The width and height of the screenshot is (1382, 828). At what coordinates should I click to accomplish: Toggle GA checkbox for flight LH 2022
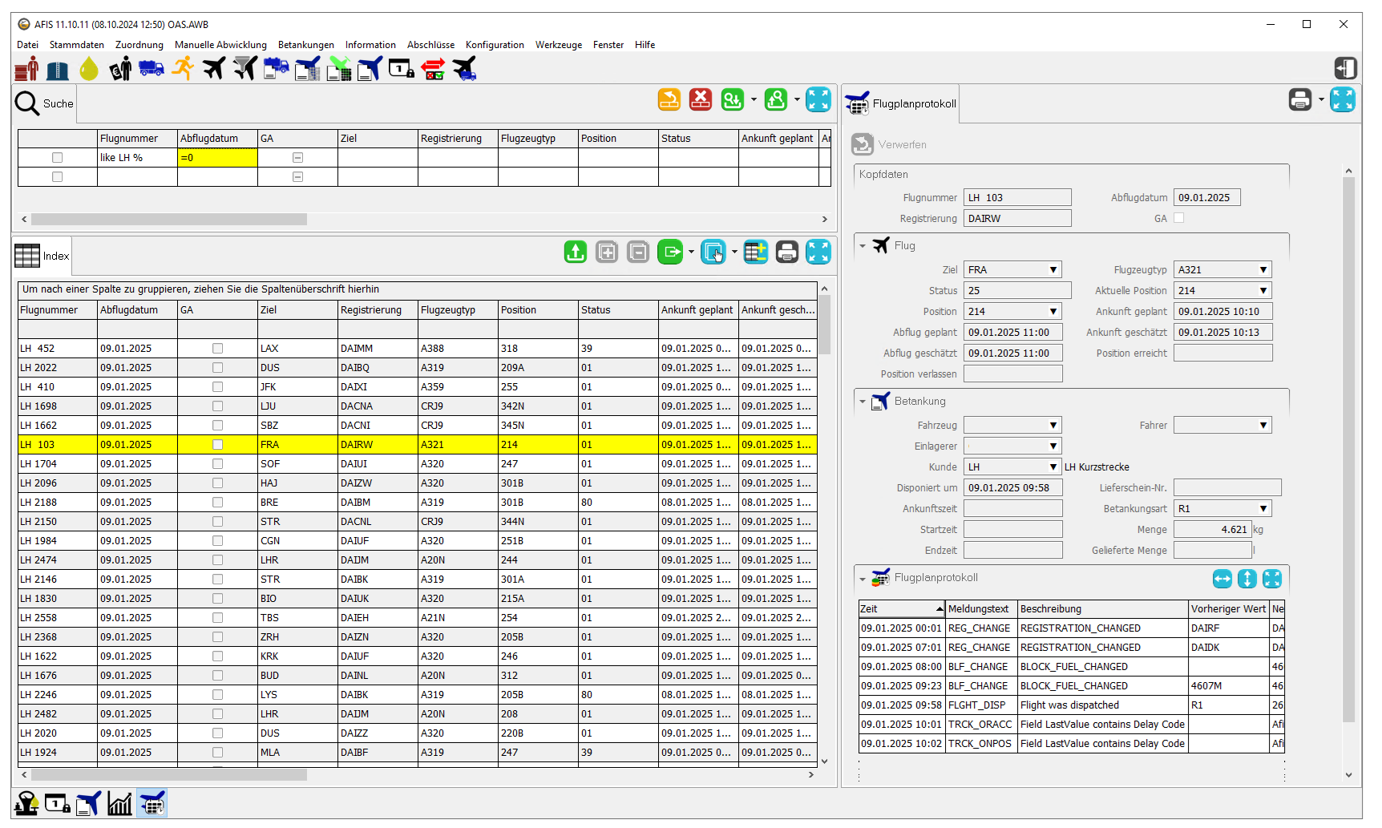click(x=217, y=368)
